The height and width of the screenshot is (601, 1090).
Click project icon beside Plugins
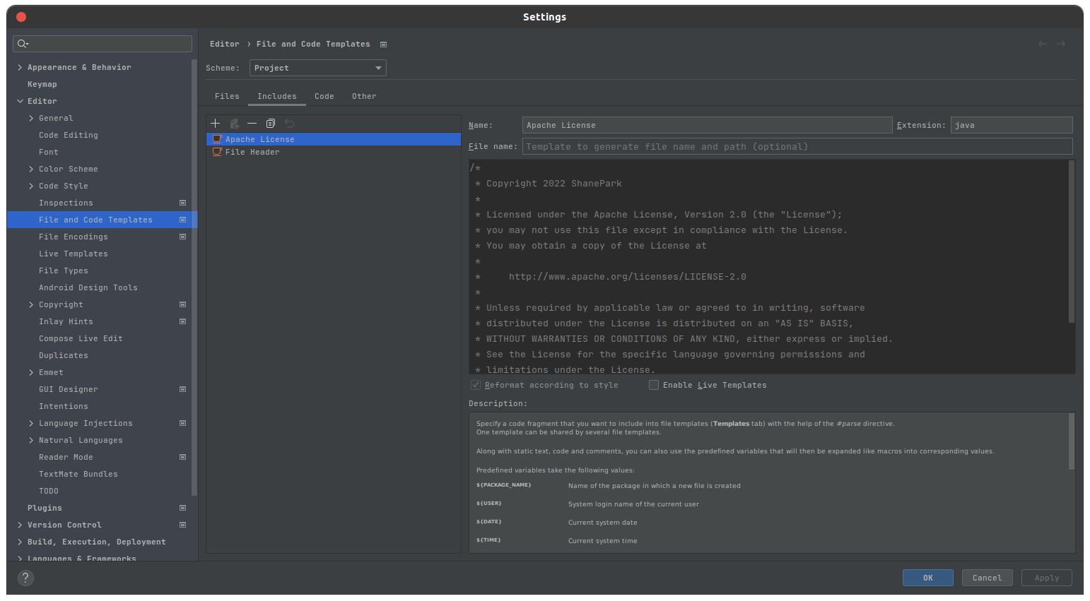pyautogui.click(x=182, y=508)
